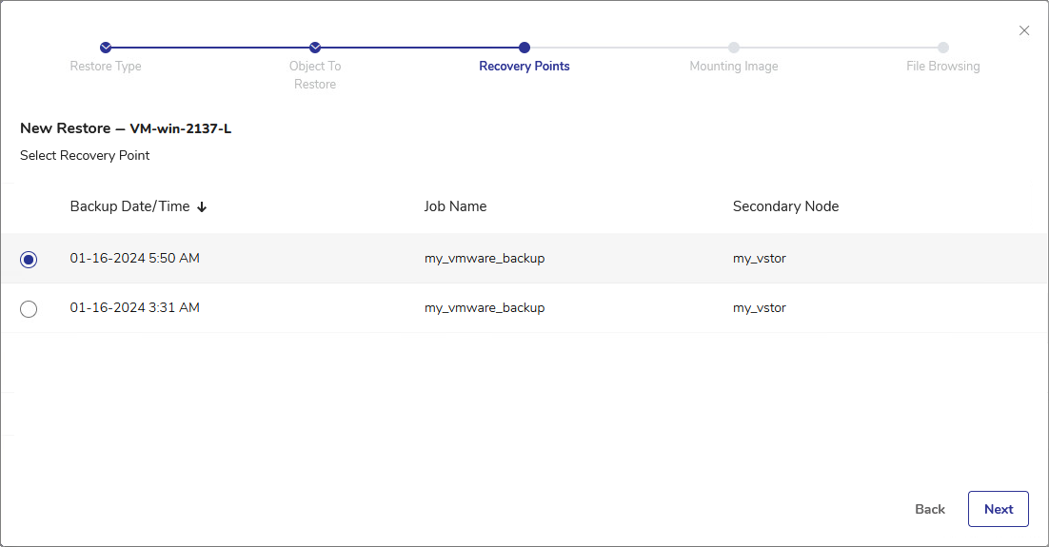1049x547 pixels.
Task: Click the sort arrow beside Backup Date/Time
Action: 202,207
